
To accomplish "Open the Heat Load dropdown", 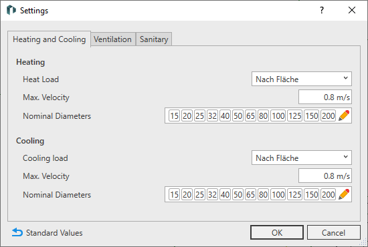I will point(302,79).
